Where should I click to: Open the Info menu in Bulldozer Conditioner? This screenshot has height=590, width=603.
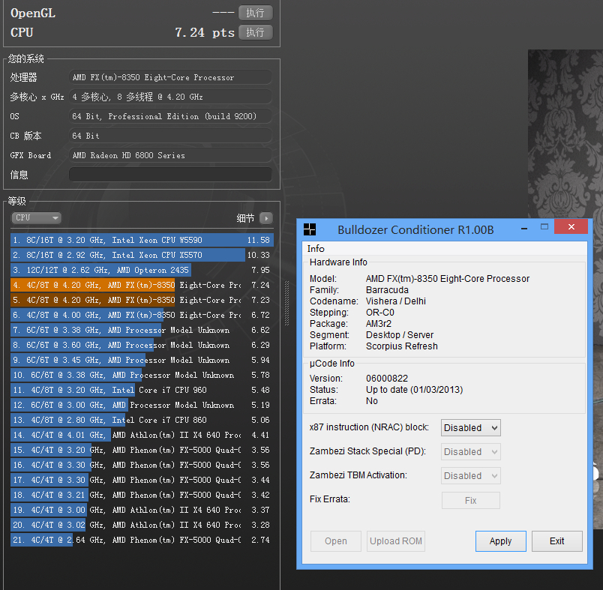click(x=316, y=249)
